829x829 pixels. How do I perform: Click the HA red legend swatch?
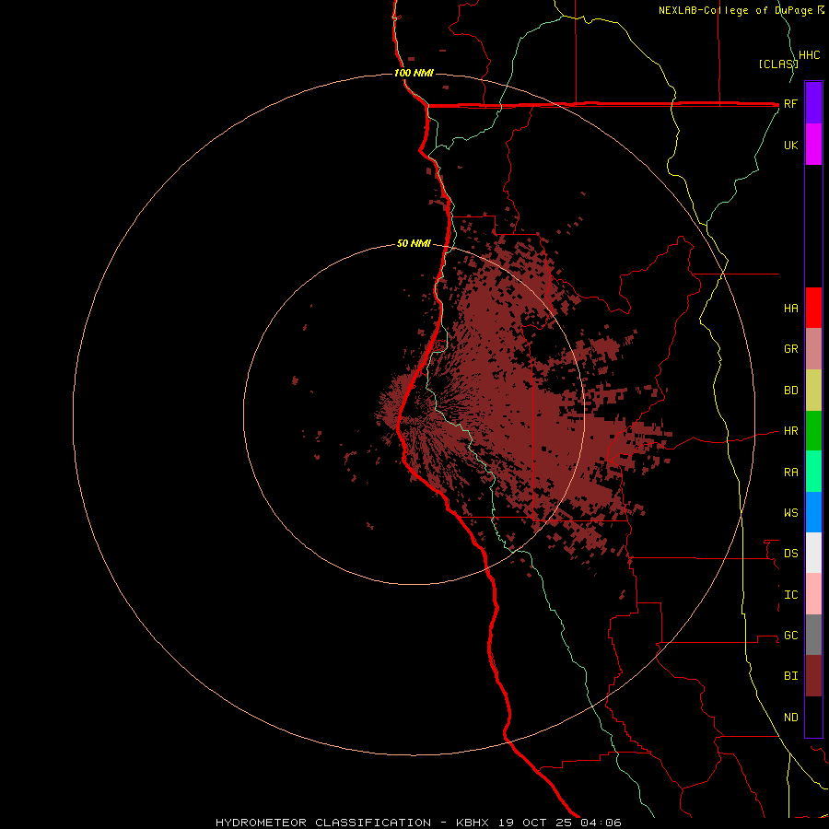tap(813, 308)
